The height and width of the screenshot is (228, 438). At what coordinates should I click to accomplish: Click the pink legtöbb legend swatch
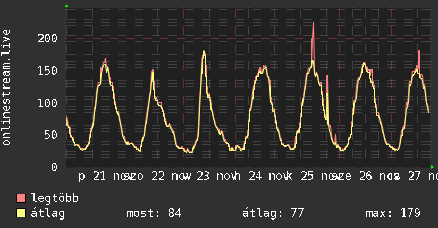pyautogui.click(x=21, y=198)
